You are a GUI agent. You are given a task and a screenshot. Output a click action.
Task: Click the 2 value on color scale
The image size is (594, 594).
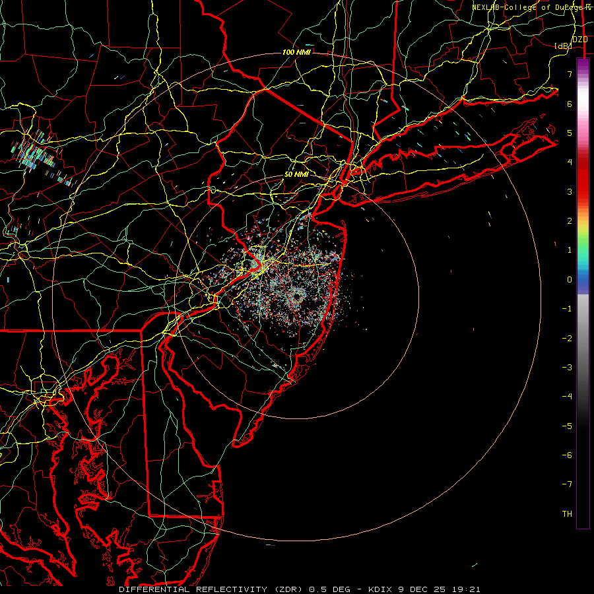[x=570, y=221]
